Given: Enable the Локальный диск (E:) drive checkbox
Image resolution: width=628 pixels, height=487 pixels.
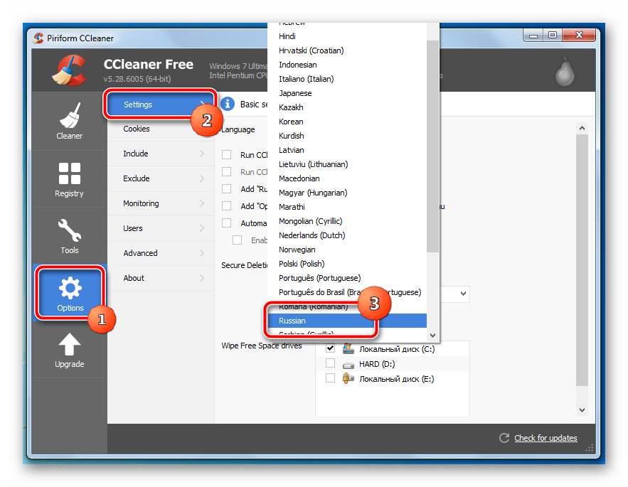Looking at the screenshot, I should click(331, 378).
